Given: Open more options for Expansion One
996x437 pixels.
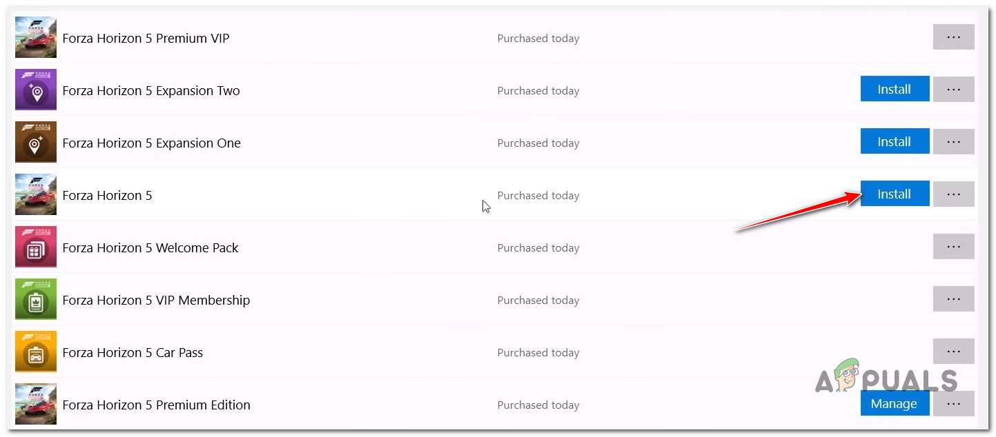Looking at the screenshot, I should pyautogui.click(x=954, y=142).
